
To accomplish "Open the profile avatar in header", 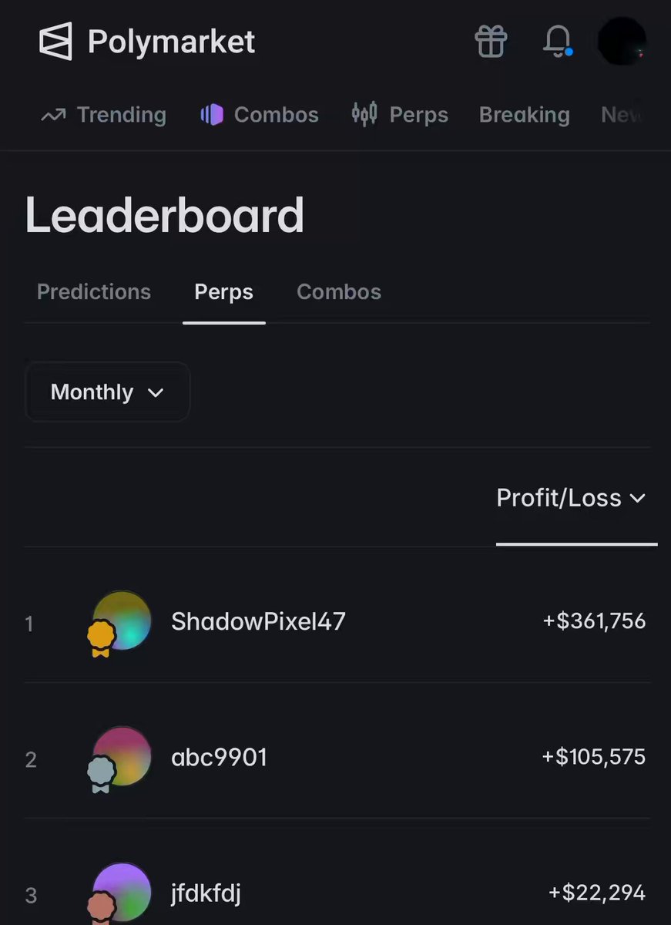I will pyautogui.click(x=622, y=42).
